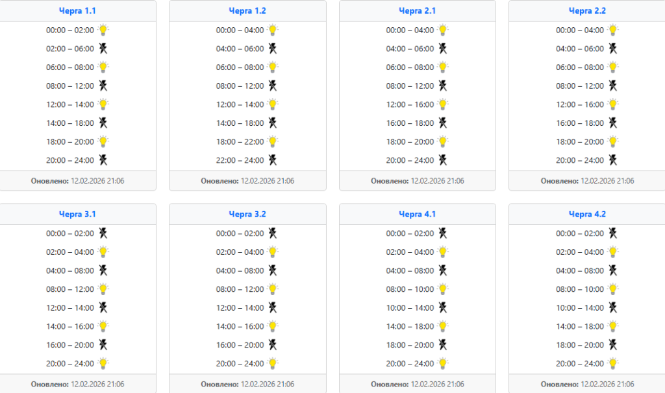Image resolution: width=665 pixels, height=393 pixels.
Task: Click the power-off icon for 10:00 – 14:00 in Черга 4.1
Action: [443, 307]
